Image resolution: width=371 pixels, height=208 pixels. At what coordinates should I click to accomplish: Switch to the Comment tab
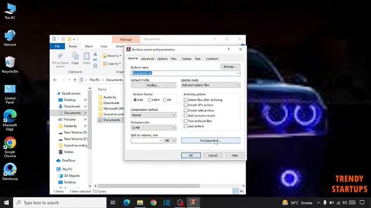pyautogui.click(x=212, y=59)
